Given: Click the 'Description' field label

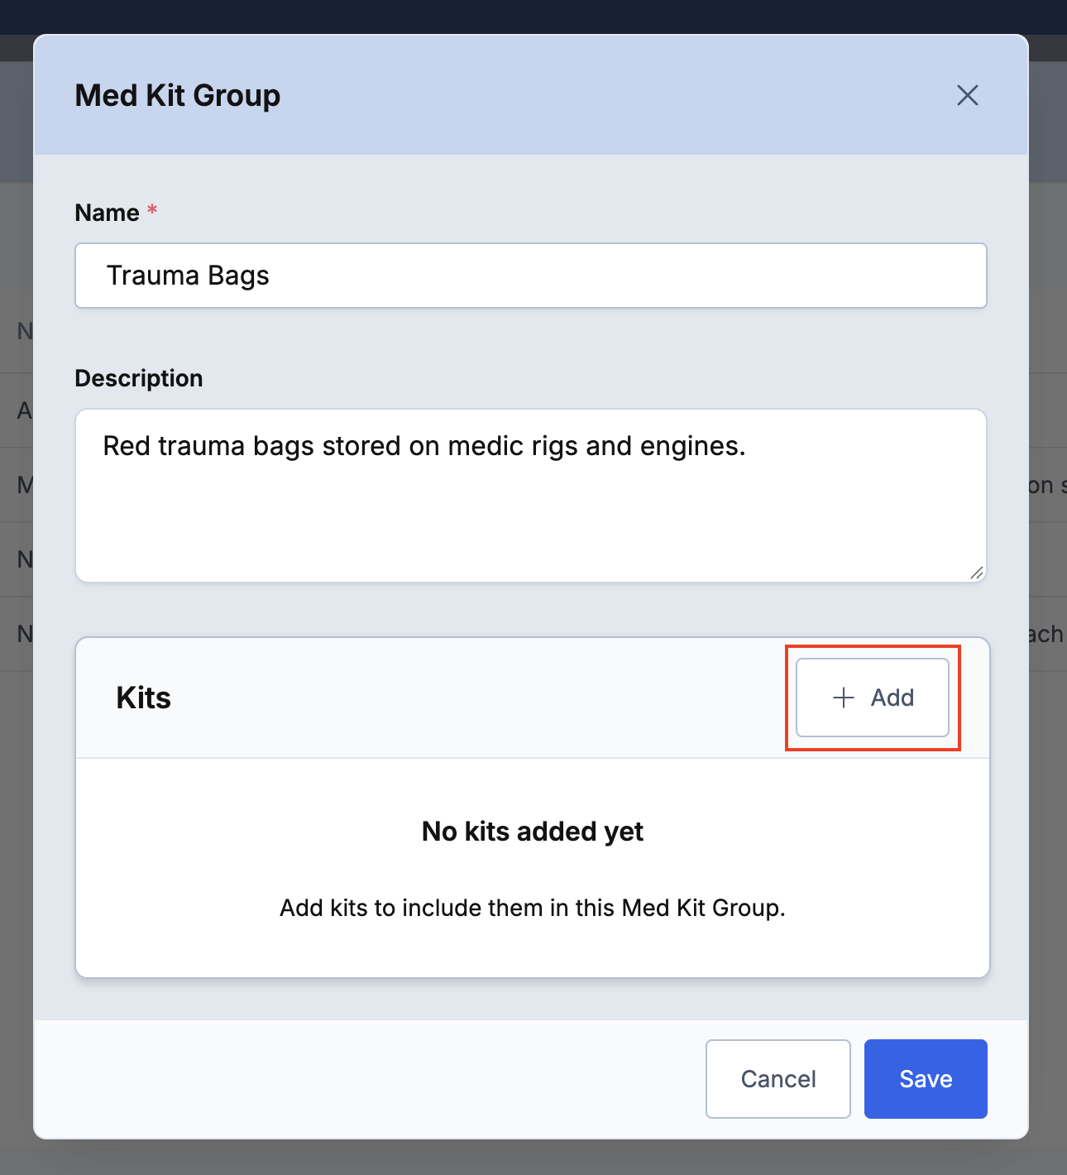Looking at the screenshot, I should pyautogui.click(x=139, y=378).
